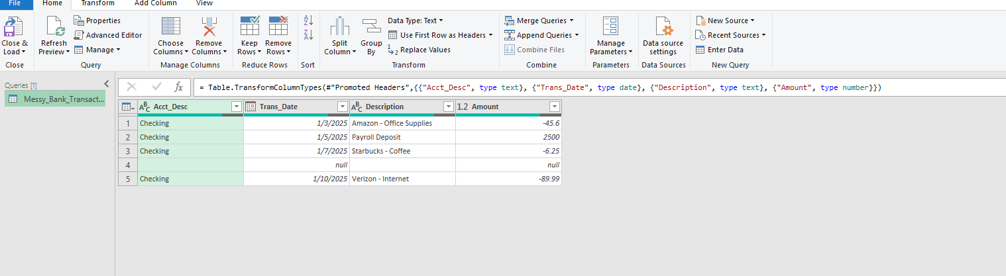Click the 'Payroll Deposit' cell

pos(402,137)
